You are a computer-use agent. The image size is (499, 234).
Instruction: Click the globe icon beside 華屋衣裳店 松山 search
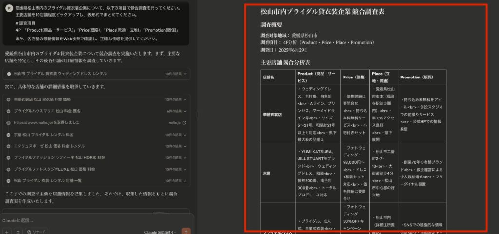pos(9,99)
